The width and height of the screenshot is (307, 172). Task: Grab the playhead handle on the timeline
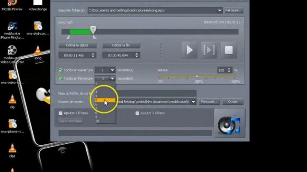(x=93, y=30)
